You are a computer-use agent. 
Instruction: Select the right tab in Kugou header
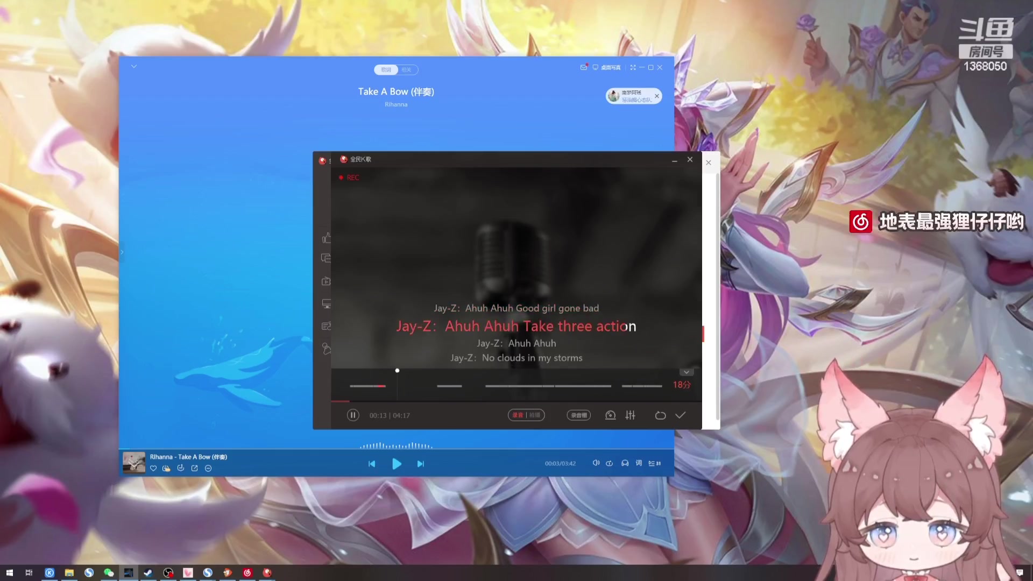point(407,70)
